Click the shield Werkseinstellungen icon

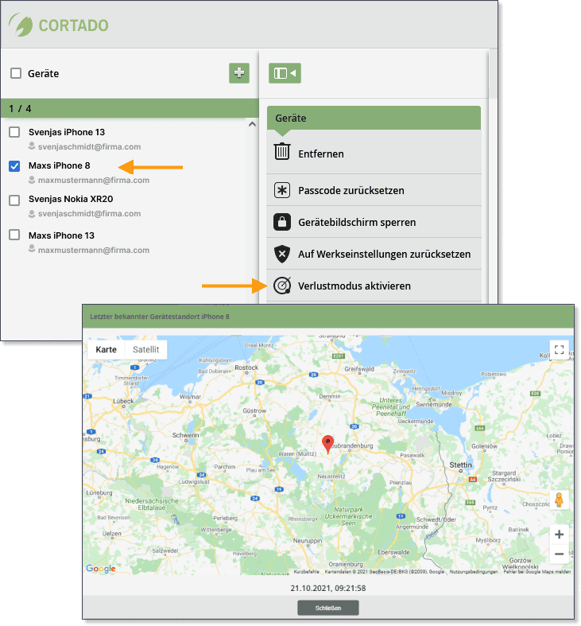coord(282,254)
